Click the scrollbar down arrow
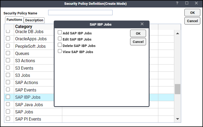Image resolution: width=203 pixels, height=127 pixels. tap(177, 119)
